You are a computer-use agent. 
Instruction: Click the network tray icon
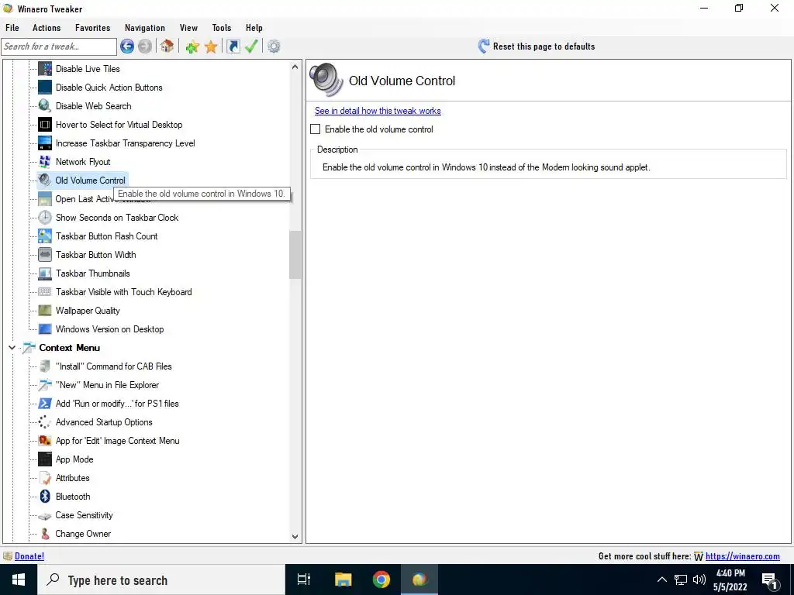point(681,580)
